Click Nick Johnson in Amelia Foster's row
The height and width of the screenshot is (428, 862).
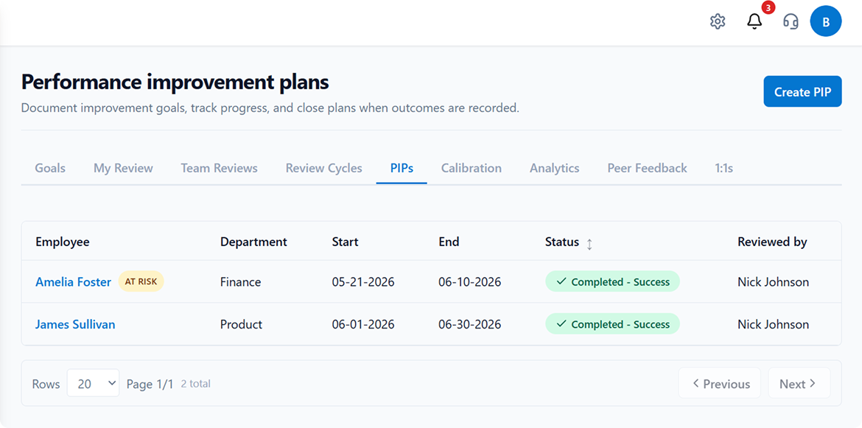(774, 282)
